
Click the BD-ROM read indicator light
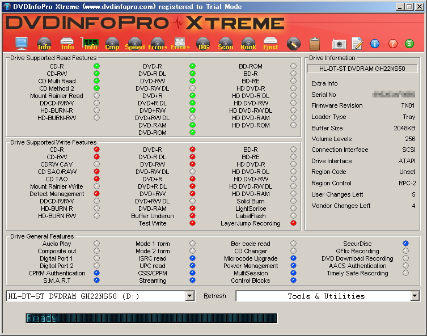coord(293,66)
